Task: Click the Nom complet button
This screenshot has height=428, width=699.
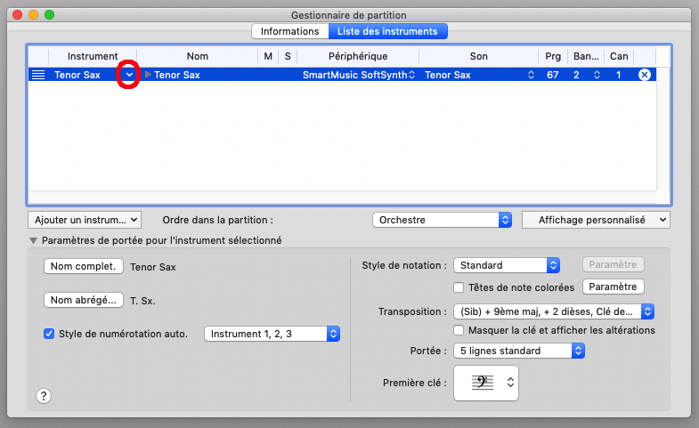Action: 83,266
